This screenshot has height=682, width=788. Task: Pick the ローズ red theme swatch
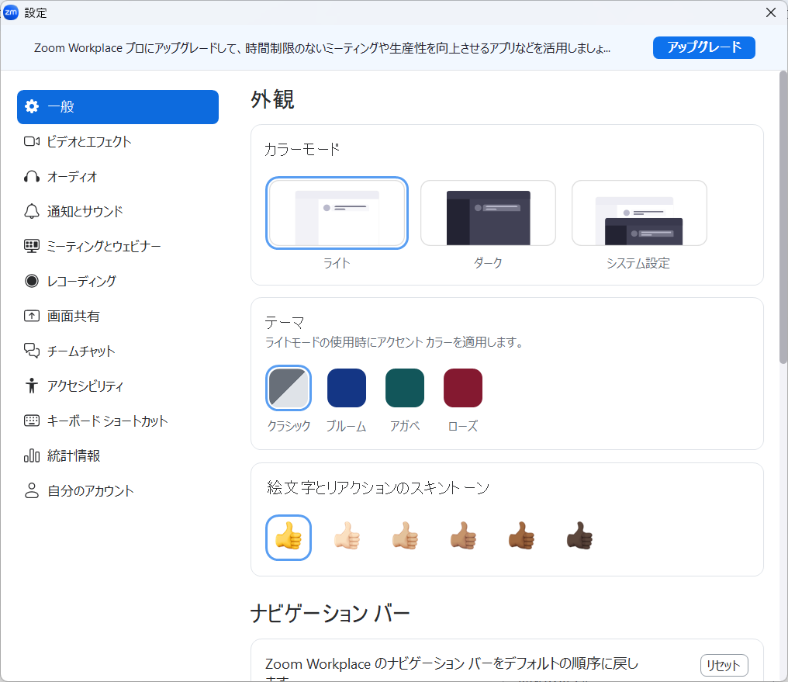coord(463,388)
